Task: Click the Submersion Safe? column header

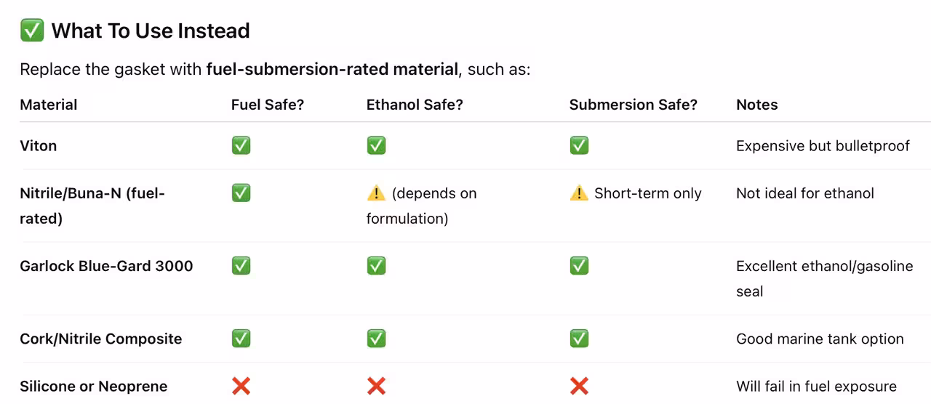Action: pos(633,105)
